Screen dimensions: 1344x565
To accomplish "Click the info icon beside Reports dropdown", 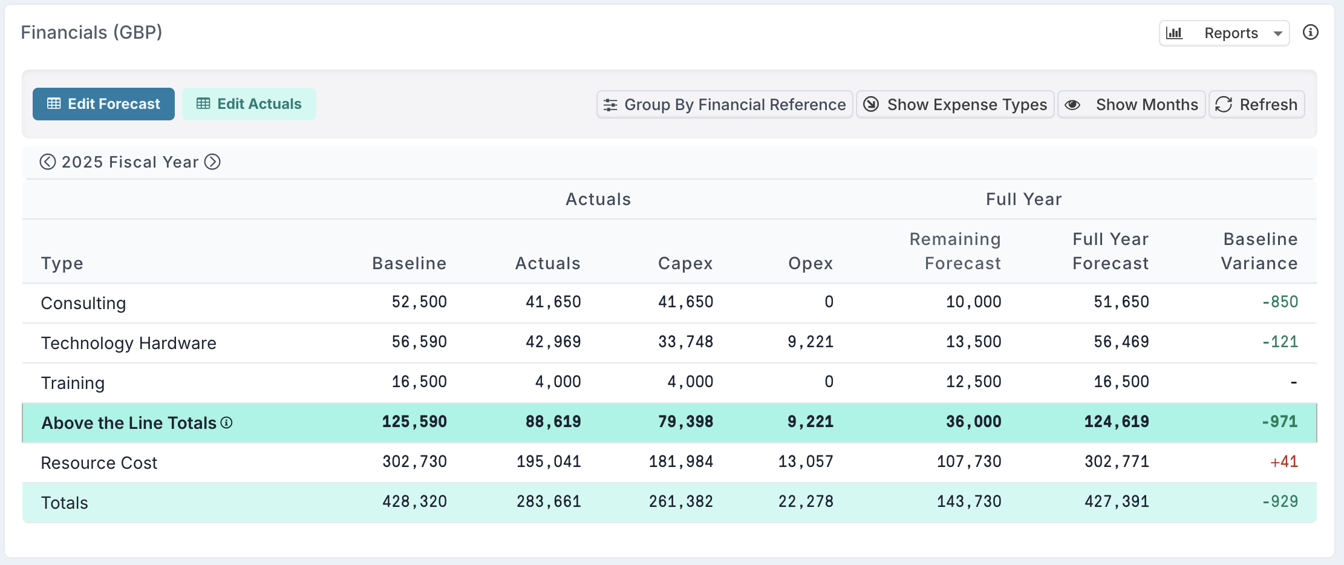I will tap(1310, 33).
